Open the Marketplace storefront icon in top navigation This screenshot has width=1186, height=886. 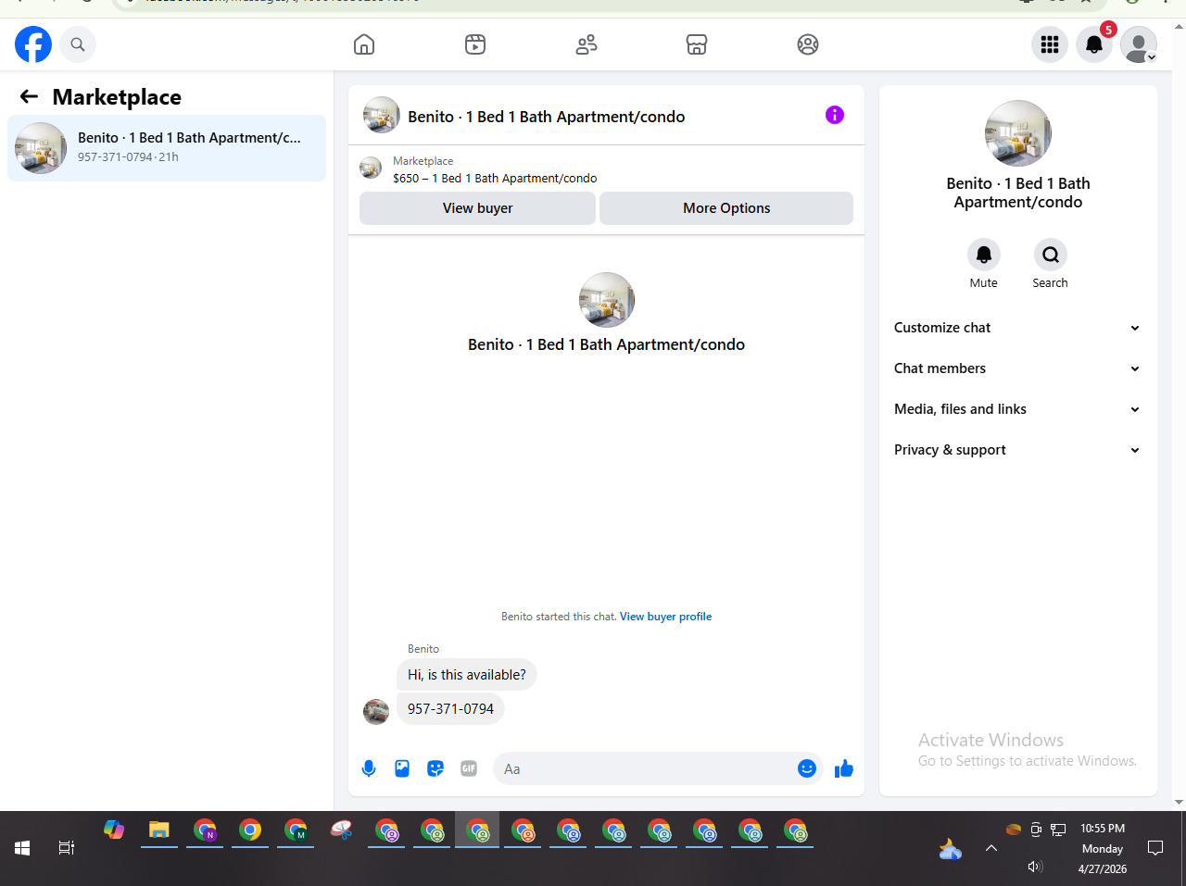click(x=697, y=44)
